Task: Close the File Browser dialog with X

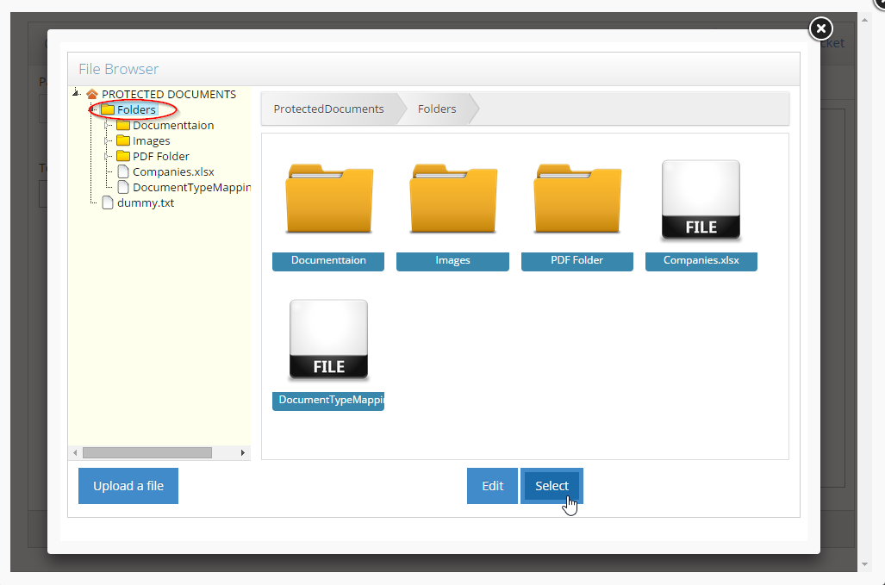Action: coord(821,28)
